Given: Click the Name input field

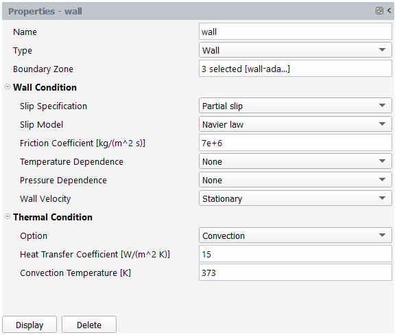Looking at the screenshot, I should point(296,32).
